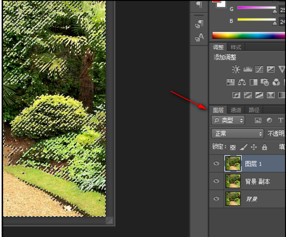Add a Channel Mixer adjustment layer
This screenshot has height=237, width=286.
pos(276,82)
